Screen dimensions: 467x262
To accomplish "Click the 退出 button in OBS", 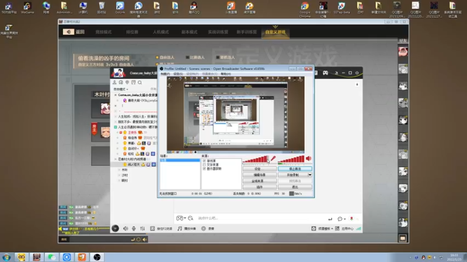I will pos(295,187).
